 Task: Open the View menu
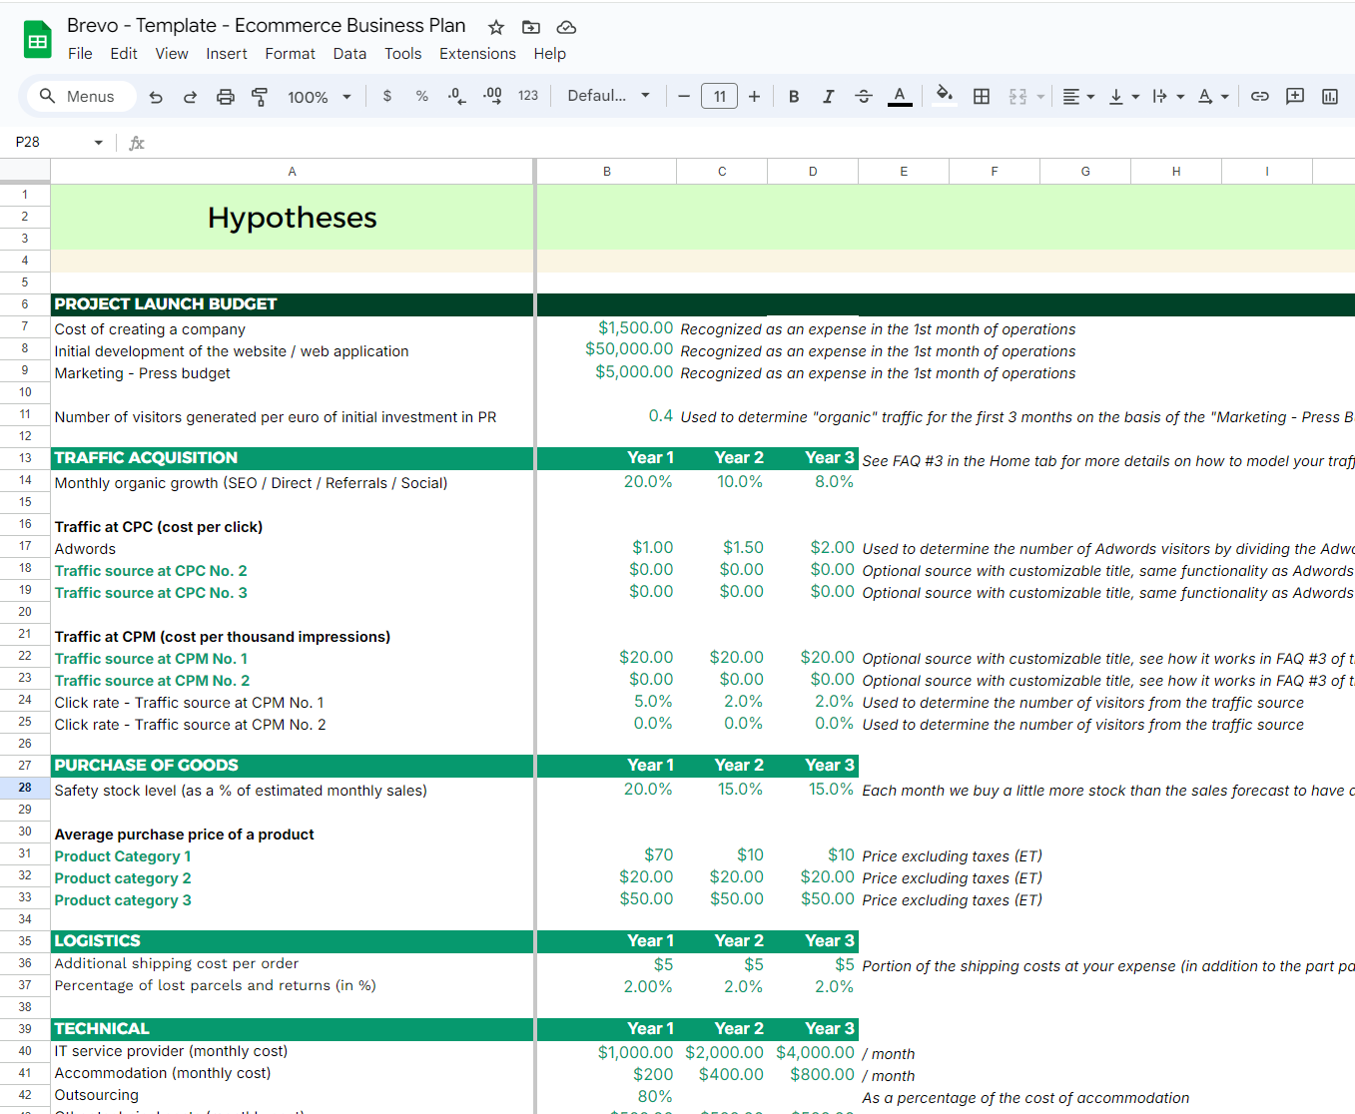[x=172, y=54]
